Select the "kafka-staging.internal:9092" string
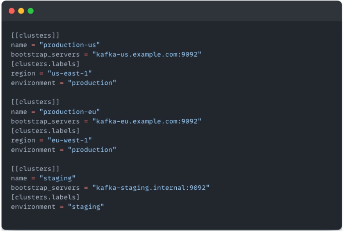Screen dimensions: 345x232 [151, 188]
